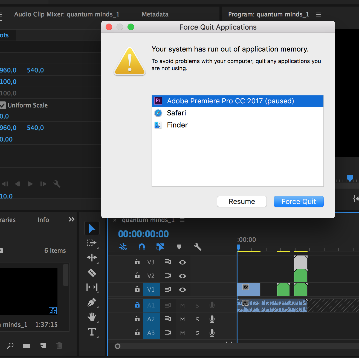Toggle sync lock for V2

point(168,275)
